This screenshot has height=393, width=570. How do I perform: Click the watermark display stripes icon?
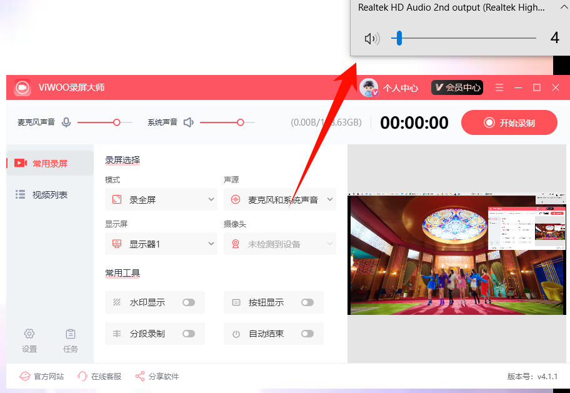(117, 302)
